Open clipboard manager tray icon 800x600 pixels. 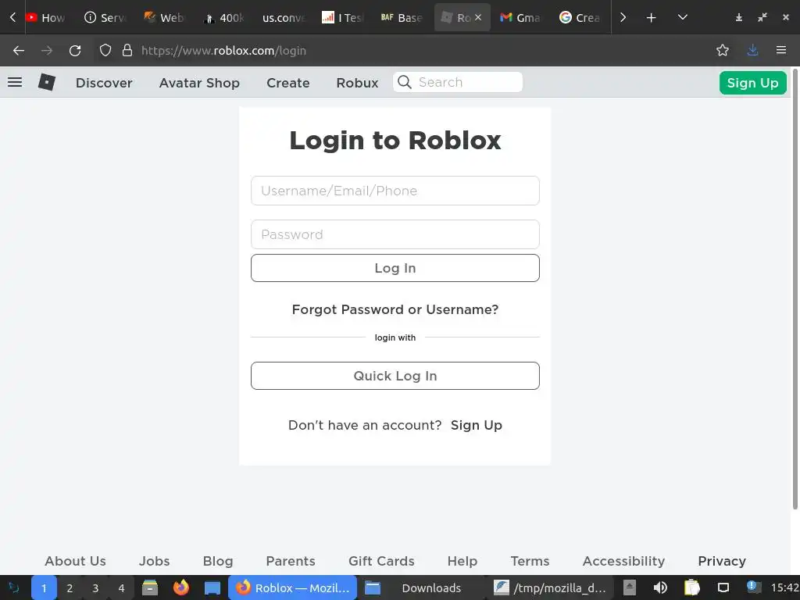point(691,587)
